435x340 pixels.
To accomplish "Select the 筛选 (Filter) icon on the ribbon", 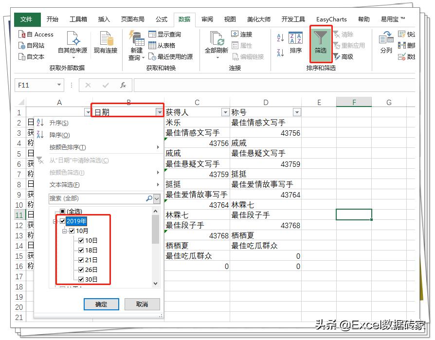I will (321, 44).
